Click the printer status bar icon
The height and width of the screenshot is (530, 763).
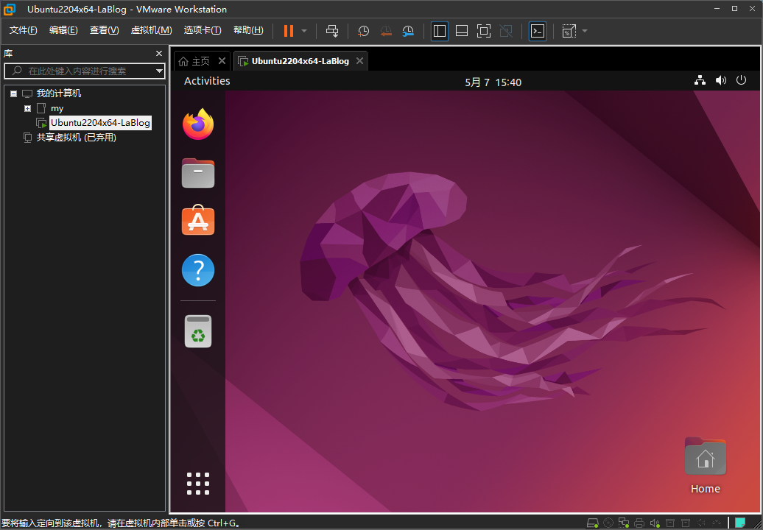639,523
